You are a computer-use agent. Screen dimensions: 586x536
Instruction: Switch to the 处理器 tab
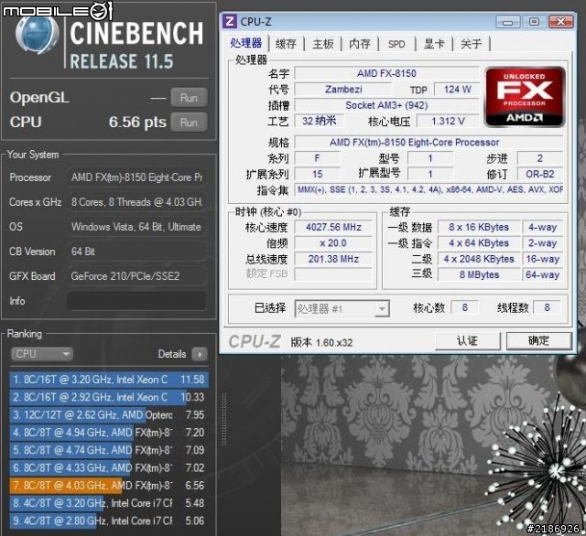246,43
